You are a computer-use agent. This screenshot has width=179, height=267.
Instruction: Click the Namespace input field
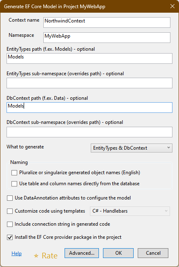(x=107, y=38)
